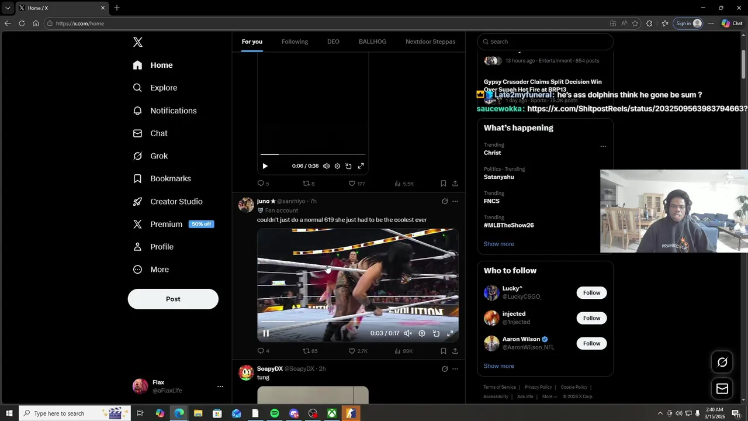This screenshot has width=748, height=421.
Task: Open Grok explain on juno's post
Action: [x=445, y=201]
